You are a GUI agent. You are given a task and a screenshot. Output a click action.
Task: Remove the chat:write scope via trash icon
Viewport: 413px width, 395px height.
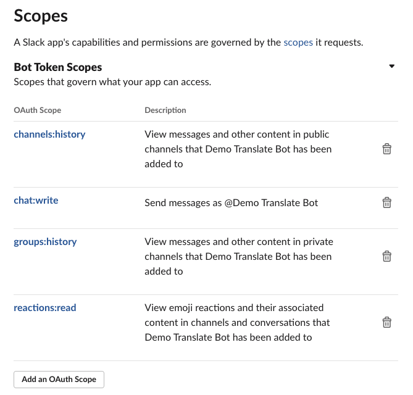pyautogui.click(x=386, y=202)
